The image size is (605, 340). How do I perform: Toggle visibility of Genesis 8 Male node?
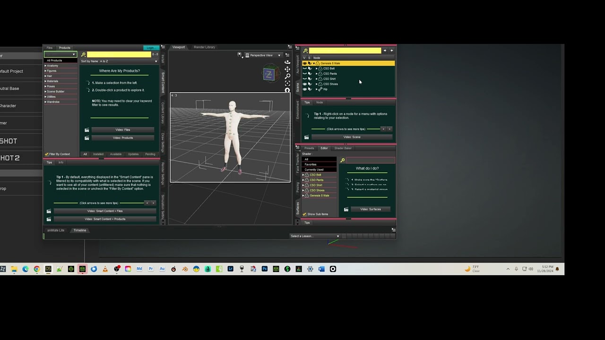[x=304, y=63]
